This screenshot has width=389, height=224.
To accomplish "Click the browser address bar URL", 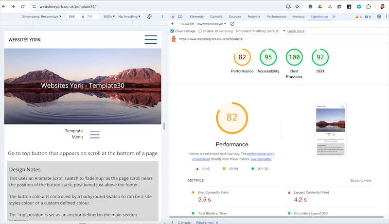I will [68, 7].
